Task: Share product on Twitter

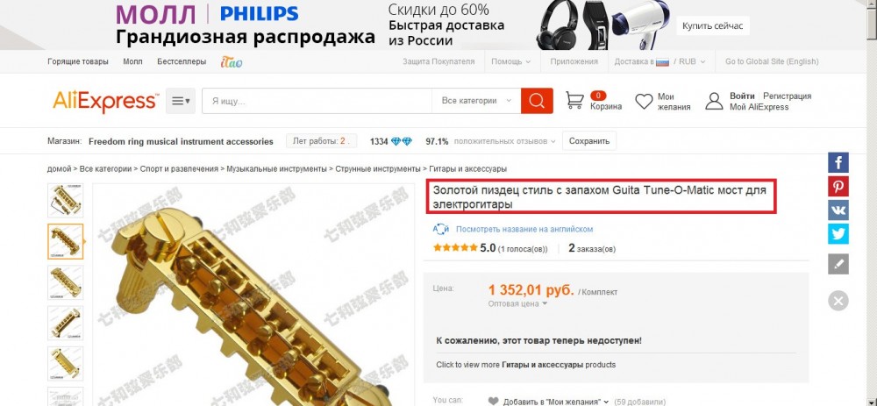Action: 838,234
